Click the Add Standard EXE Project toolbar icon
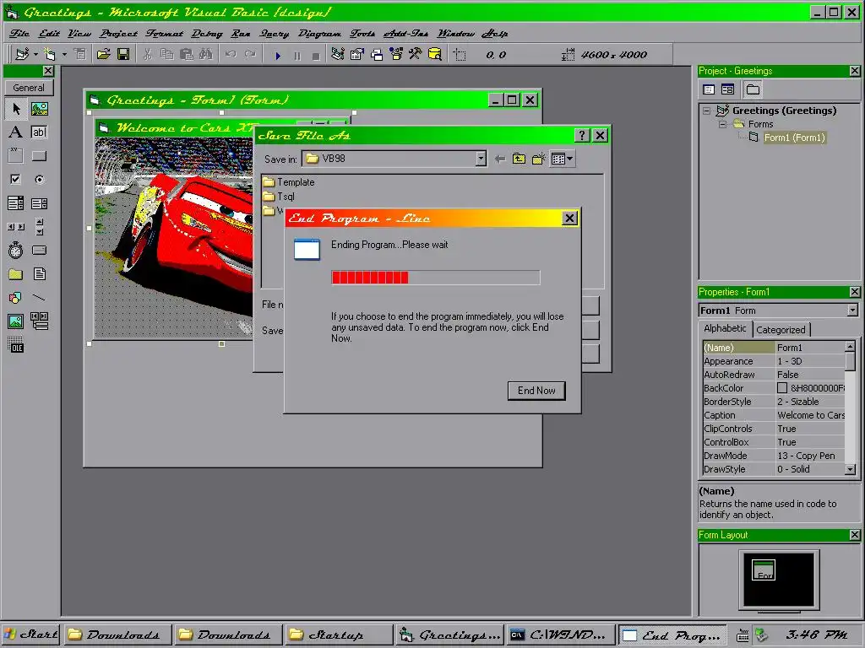The height and width of the screenshot is (648, 865). click(22, 54)
